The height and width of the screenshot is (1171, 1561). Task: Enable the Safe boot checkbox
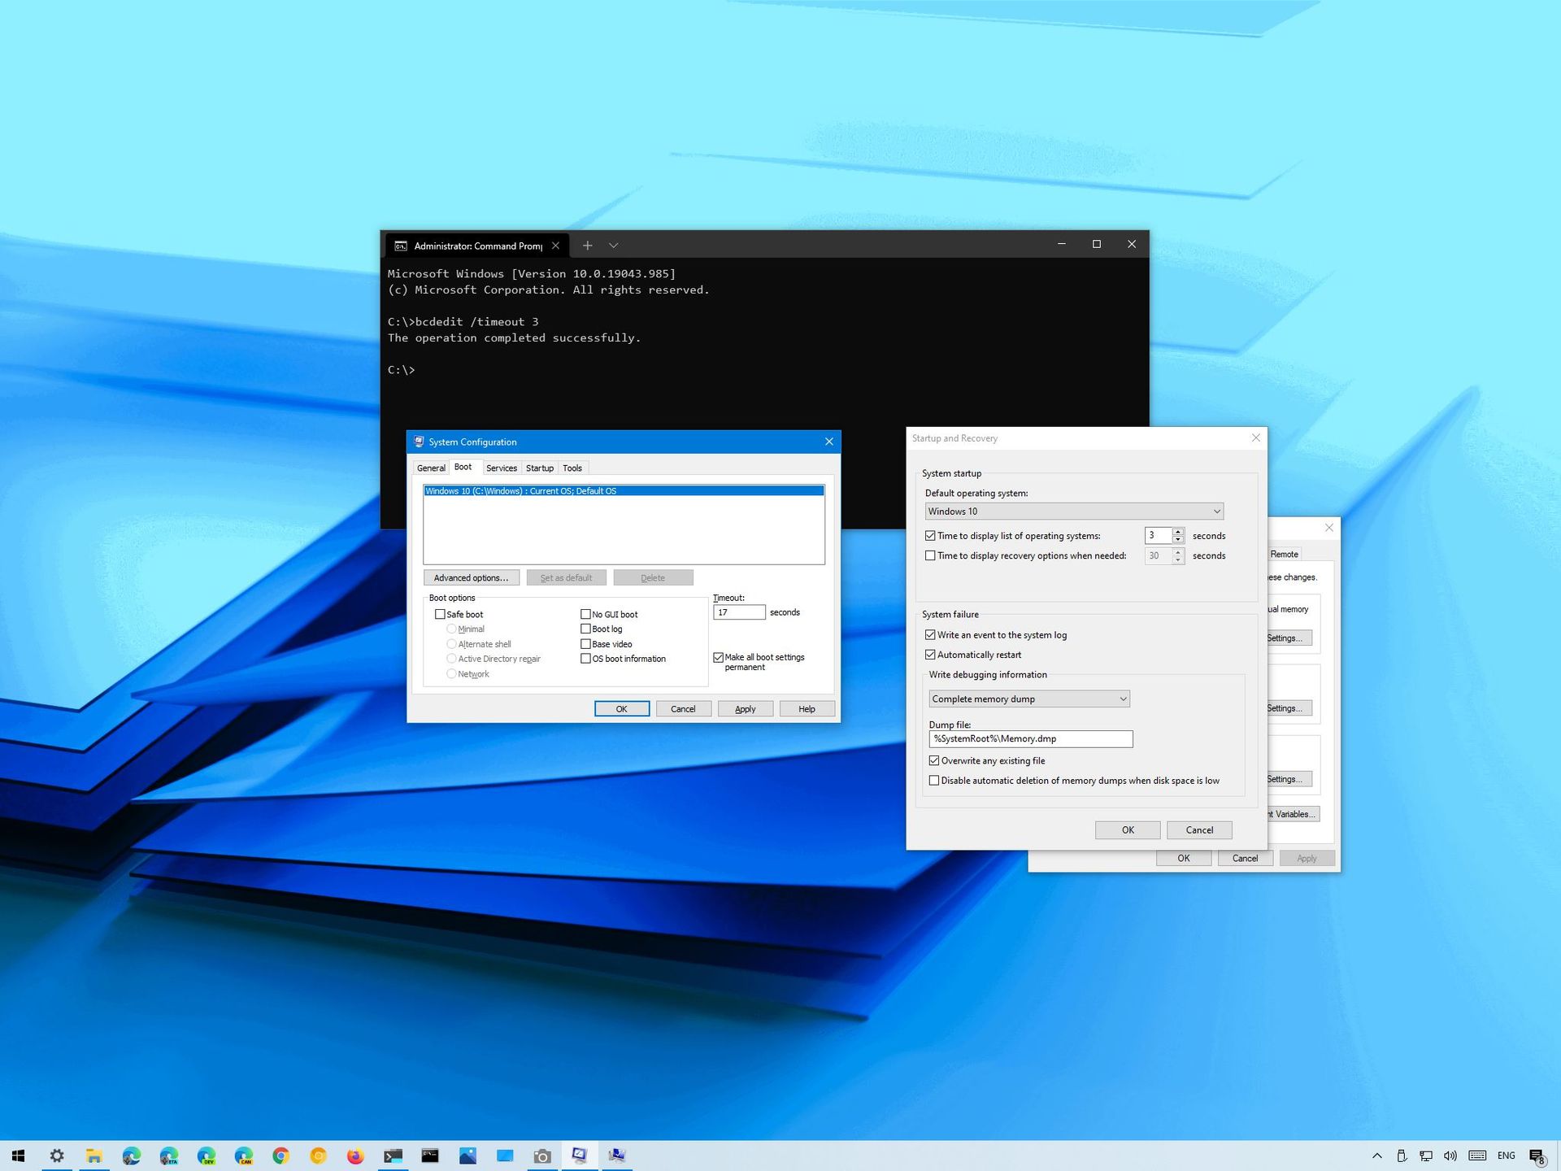pos(440,614)
